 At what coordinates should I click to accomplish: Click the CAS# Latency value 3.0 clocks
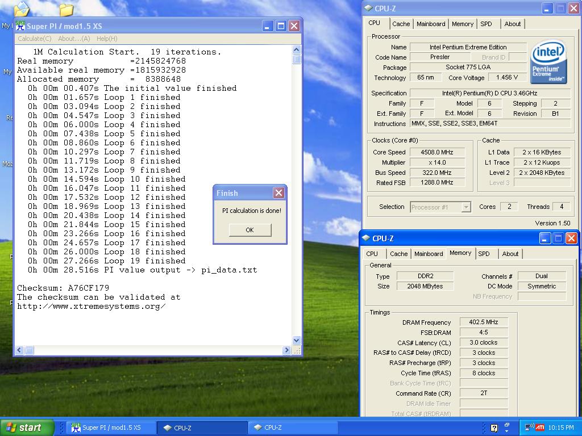pyautogui.click(x=484, y=342)
